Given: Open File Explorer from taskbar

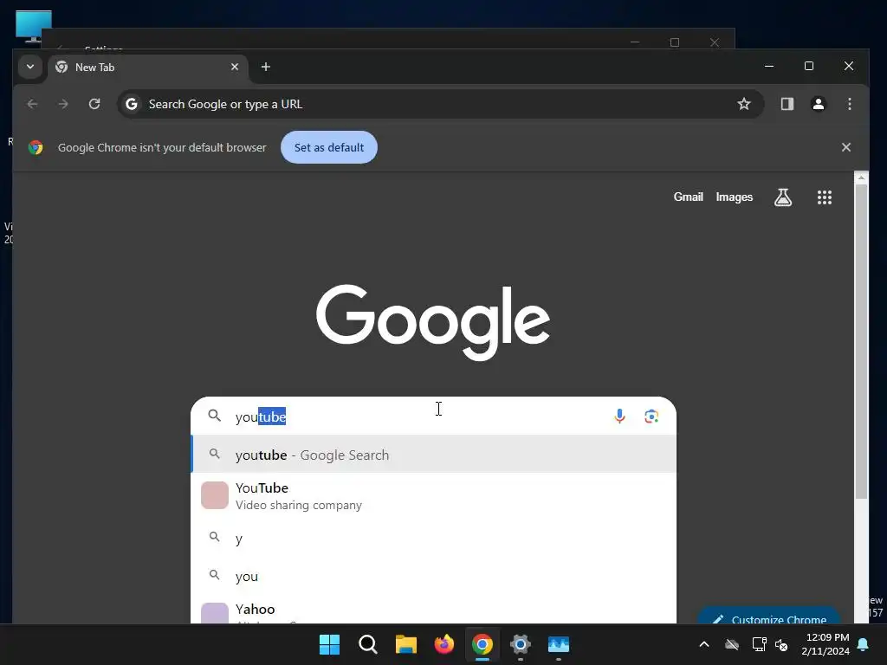Looking at the screenshot, I should pyautogui.click(x=405, y=644).
